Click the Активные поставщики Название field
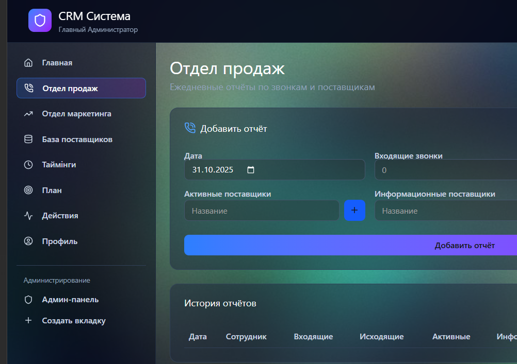Image resolution: width=517 pixels, height=364 pixels. (x=262, y=211)
